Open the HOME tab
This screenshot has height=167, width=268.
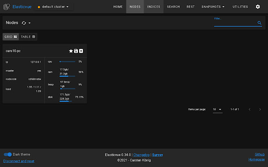118,7
